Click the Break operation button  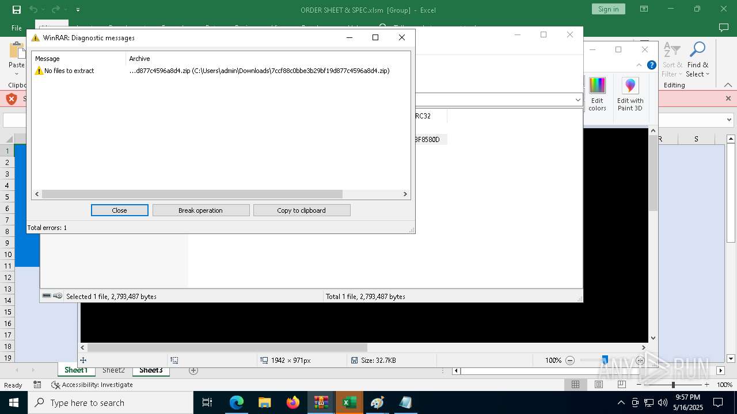pos(200,210)
